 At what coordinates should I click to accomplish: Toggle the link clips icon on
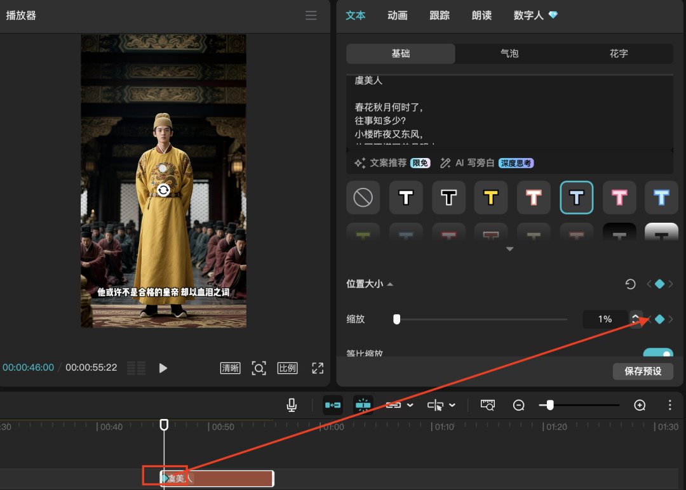(394, 405)
